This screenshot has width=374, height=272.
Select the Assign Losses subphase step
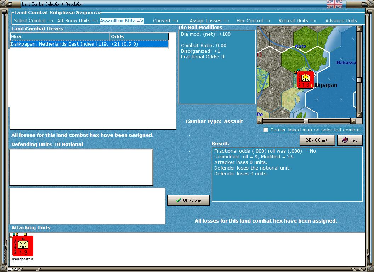pos(209,21)
